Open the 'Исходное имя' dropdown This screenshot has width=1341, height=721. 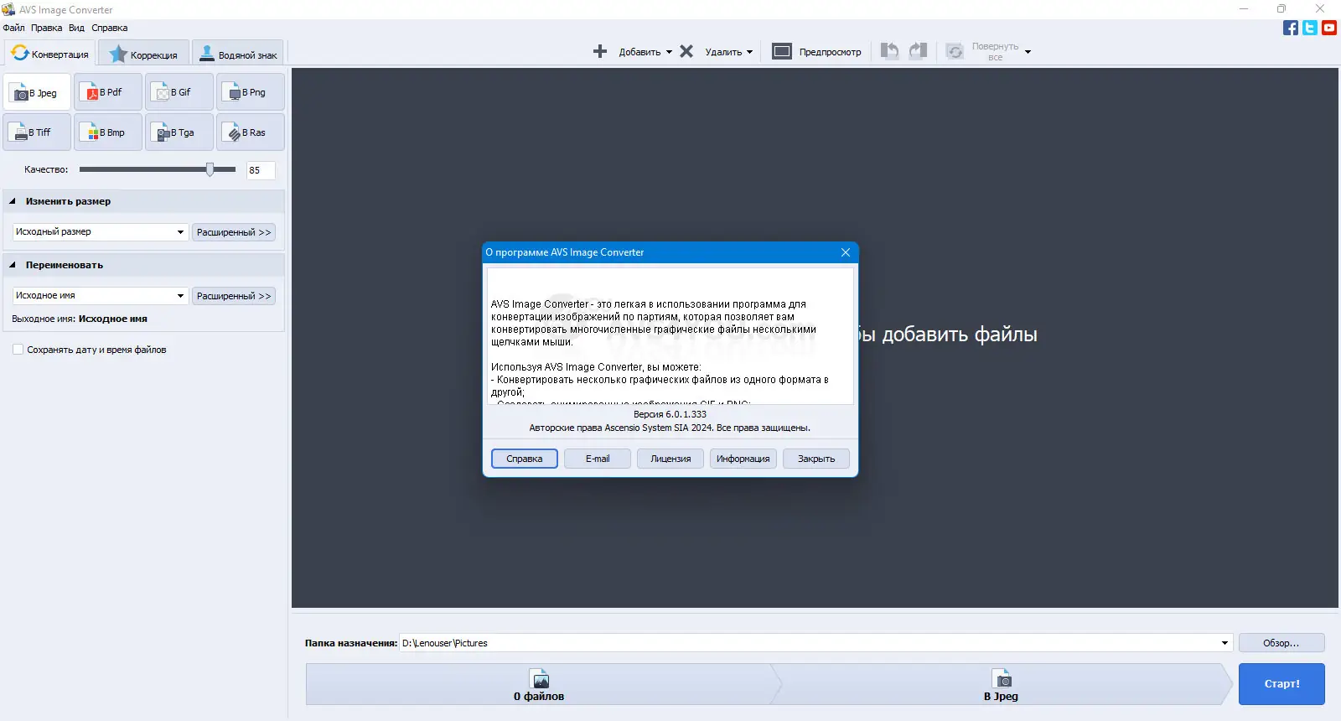pyautogui.click(x=100, y=296)
